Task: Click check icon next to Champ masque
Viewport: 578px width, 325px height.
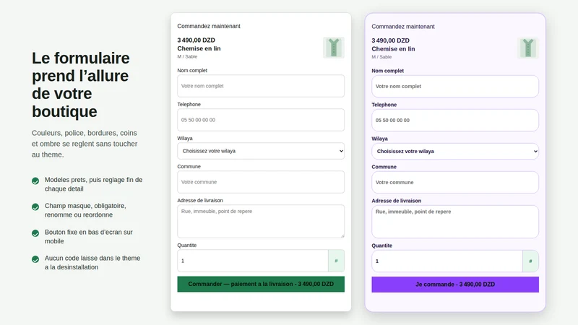Action: pos(35,207)
